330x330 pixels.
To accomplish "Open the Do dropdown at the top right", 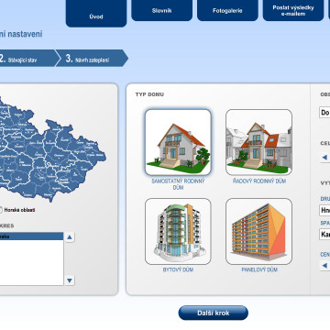I will [324, 113].
